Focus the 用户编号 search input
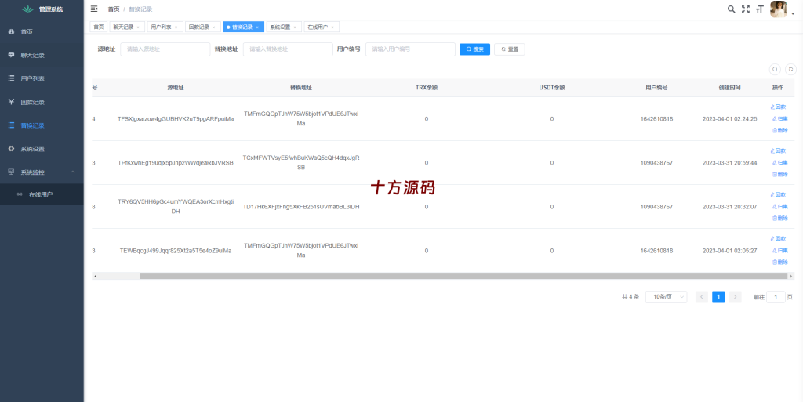 pyautogui.click(x=410, y=49)
